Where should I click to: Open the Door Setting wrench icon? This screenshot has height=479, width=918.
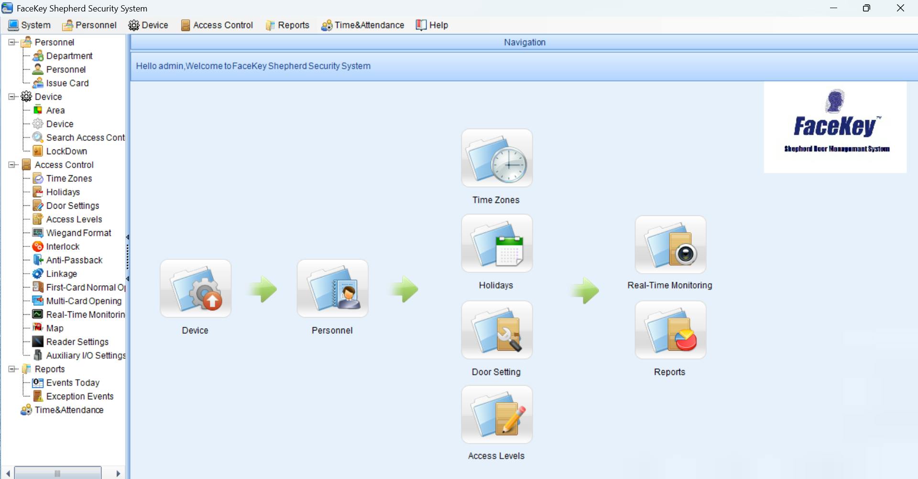point(497,330)
